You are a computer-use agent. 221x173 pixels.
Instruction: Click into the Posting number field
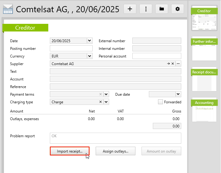pos(71,49)
